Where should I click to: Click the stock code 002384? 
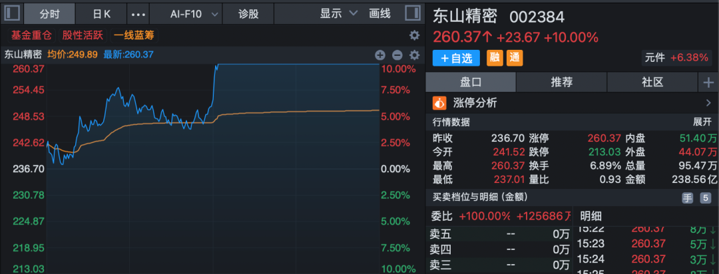(x=537, y=17)
